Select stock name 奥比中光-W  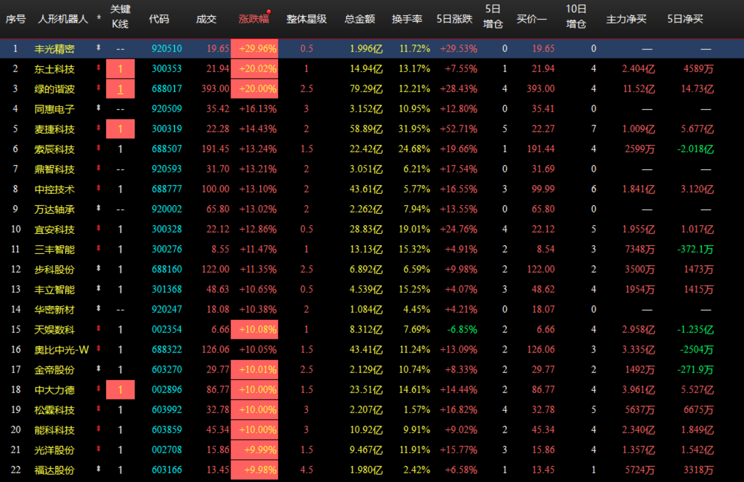pyautogui.click(x=61, y=350)
